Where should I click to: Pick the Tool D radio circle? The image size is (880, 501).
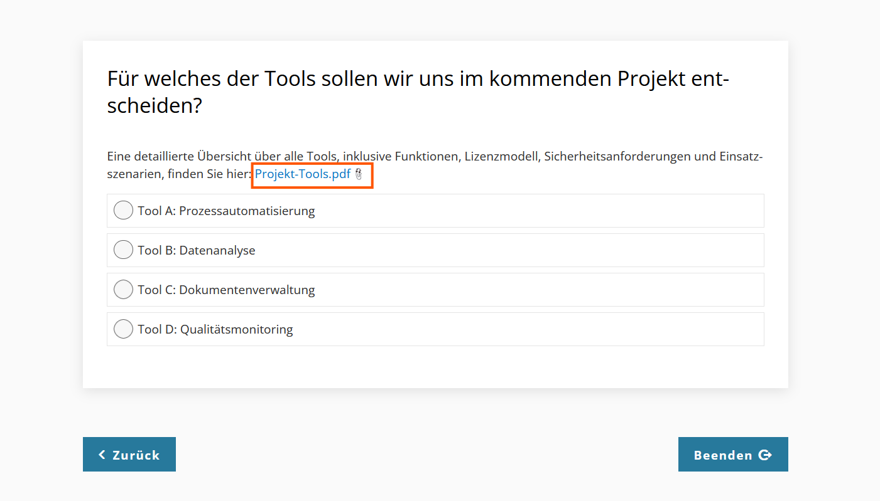click(x=123, y=329)
